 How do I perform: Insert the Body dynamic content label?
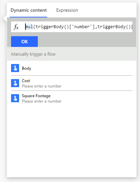click(x=26, y=68)
